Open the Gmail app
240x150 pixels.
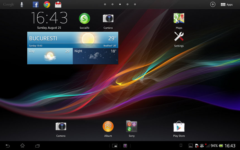click(x=58, y=4)
